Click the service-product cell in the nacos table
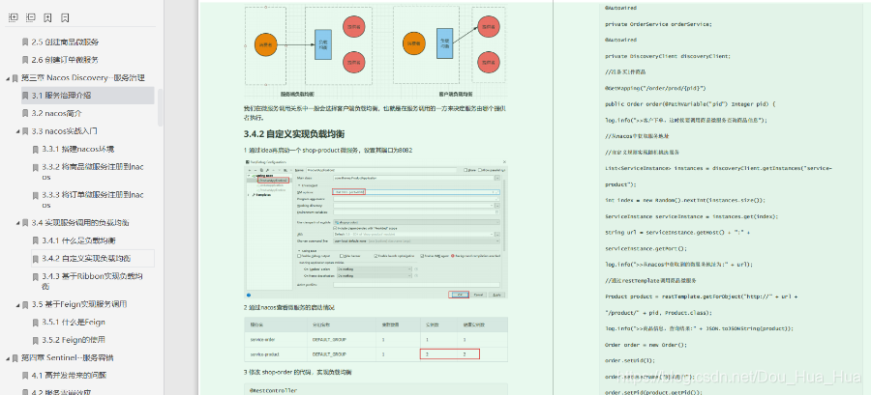871x395 pixels. pyautogui.click(x=264, y=354)
